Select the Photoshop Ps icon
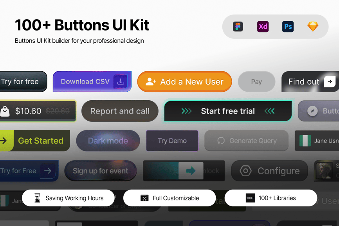This screenshot has height=226, width=339. (x=288, y=27)
